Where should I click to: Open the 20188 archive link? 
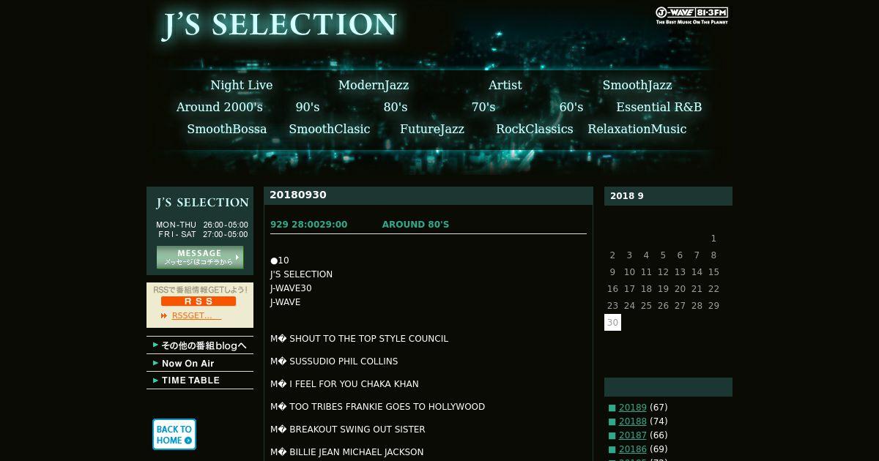(x=633, y=421)
